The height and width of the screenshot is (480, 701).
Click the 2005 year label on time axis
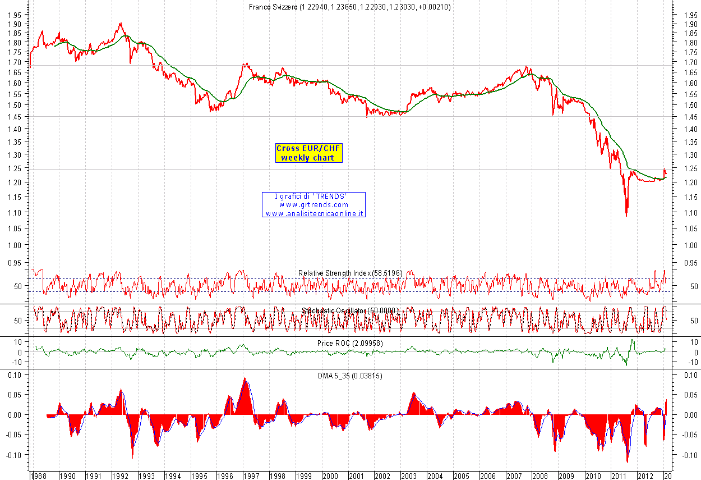pos(463,476)
